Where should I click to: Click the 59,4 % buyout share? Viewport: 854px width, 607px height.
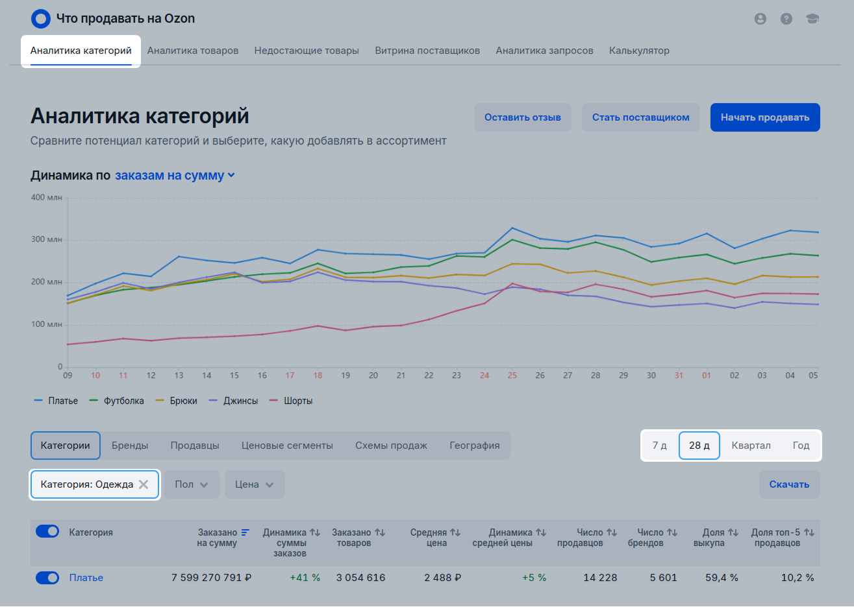coord(722,578)
